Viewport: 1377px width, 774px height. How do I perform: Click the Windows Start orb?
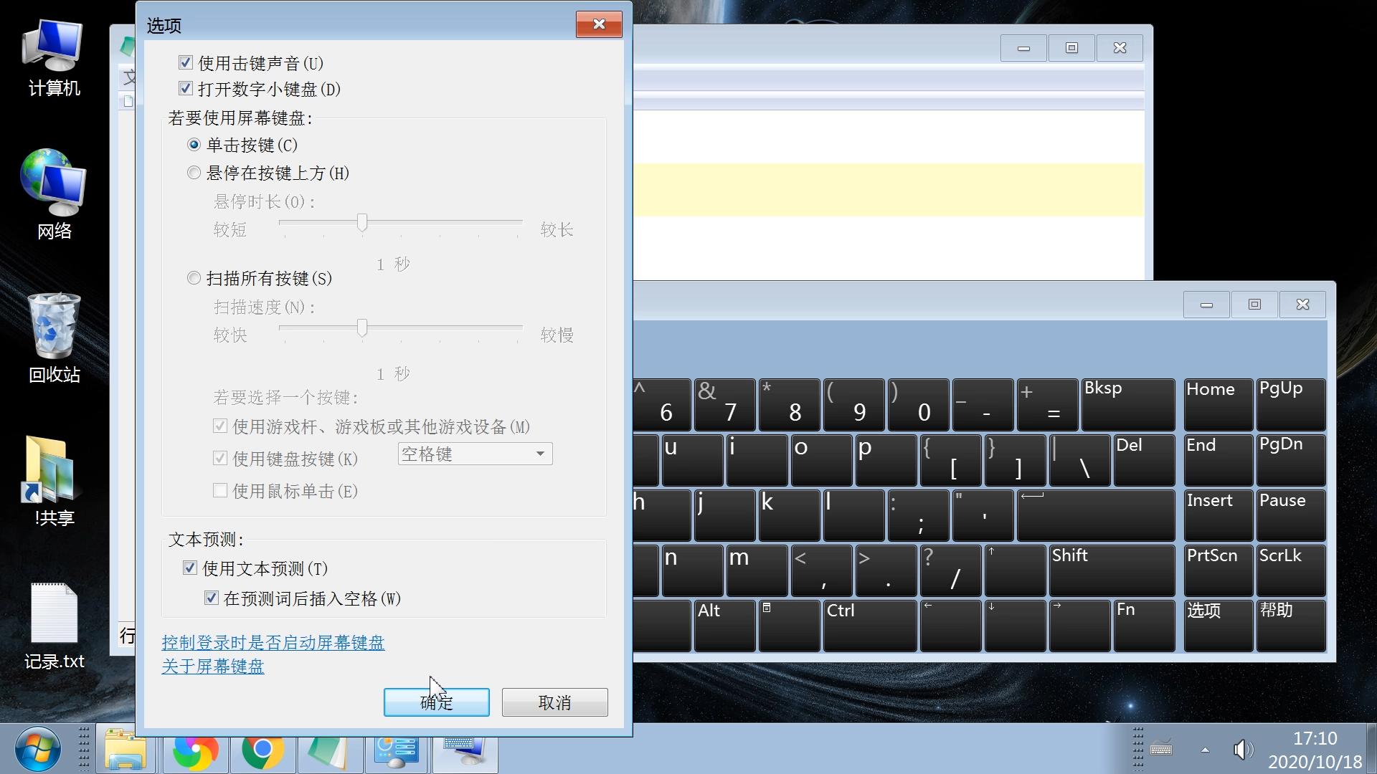click(x=37, y=750)
